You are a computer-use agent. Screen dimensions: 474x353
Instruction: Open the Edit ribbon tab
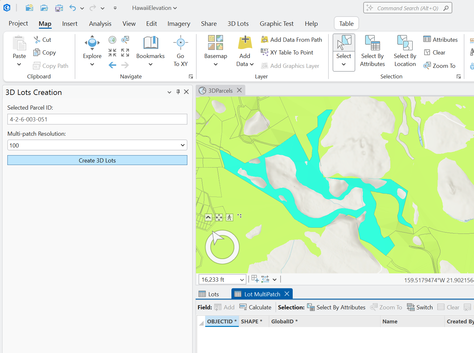pos(151,24)
